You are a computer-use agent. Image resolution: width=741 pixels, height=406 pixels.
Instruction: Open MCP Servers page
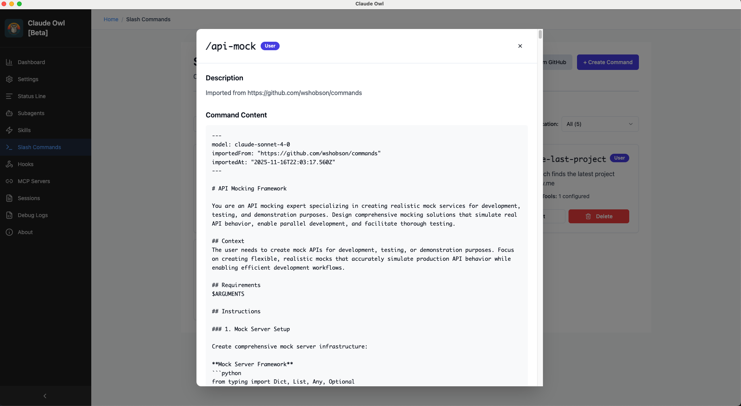(46, 181)
